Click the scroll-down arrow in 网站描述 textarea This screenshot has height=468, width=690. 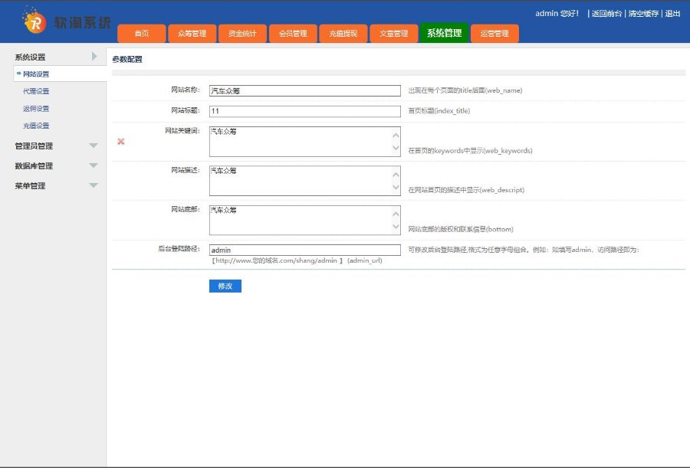coord(396,188)
